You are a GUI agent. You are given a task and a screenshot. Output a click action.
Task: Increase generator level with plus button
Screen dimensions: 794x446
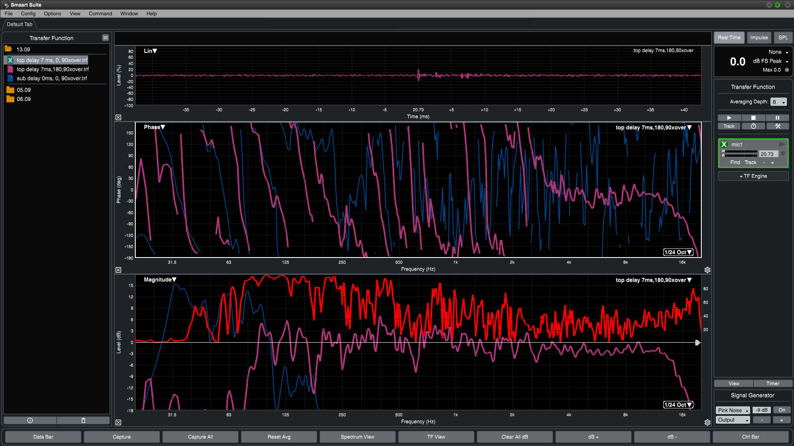point(782,420)
